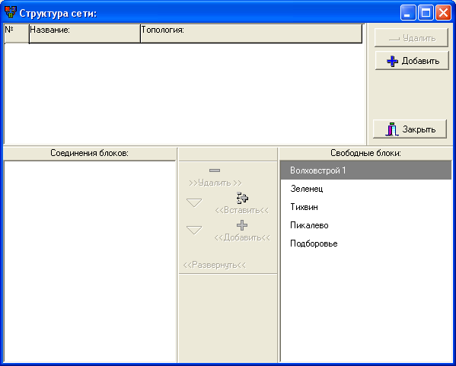Select Зеленец in free blocks list
Viewport: 456px width, 366px height.
click(x=366, y=189)
